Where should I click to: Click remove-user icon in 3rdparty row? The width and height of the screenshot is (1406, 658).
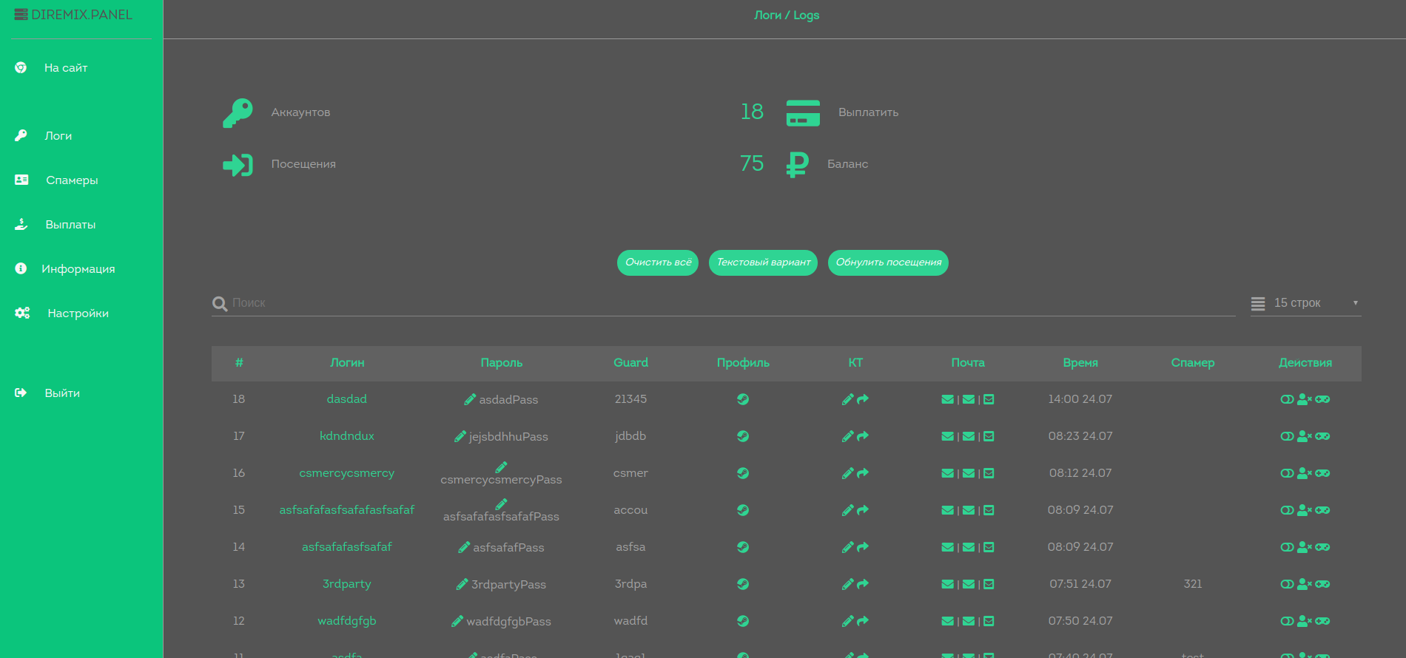1305,584
